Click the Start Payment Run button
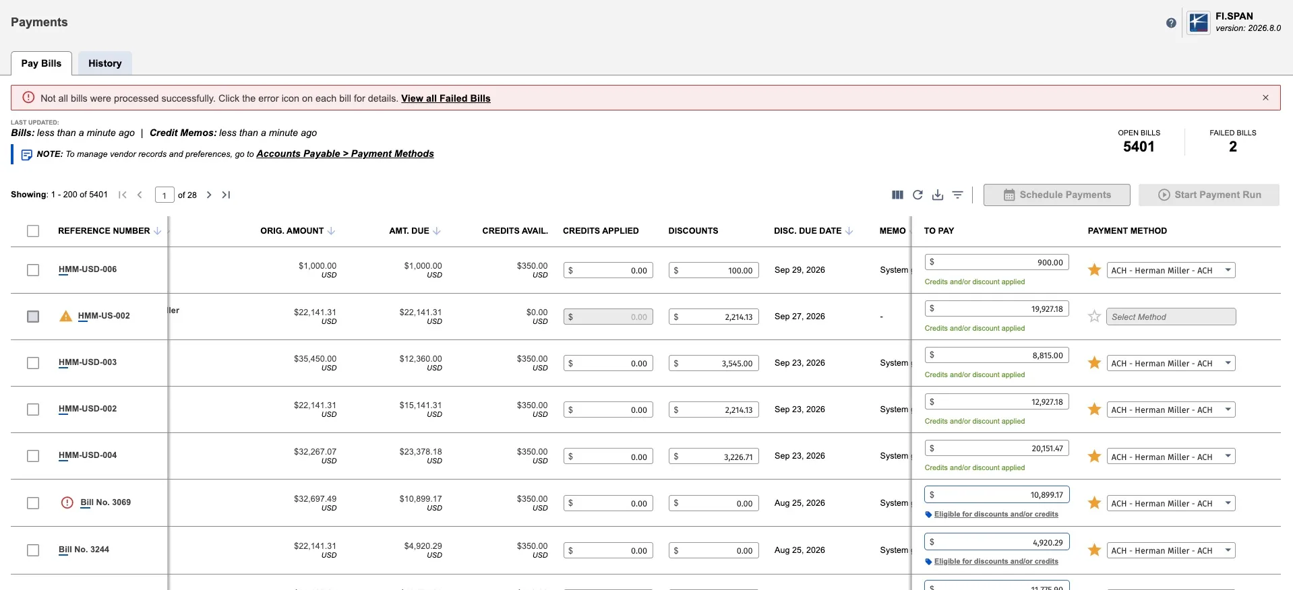The height and width of the screenshot is (590, 1293). pos(1209,195)
